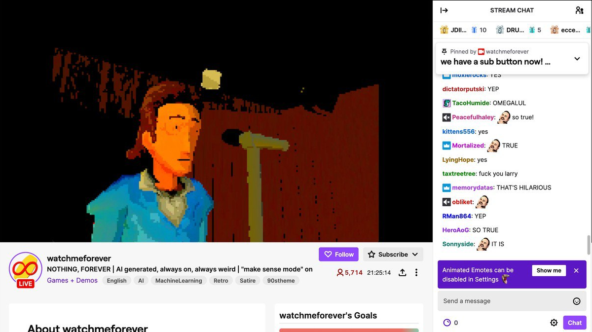Click the Peacefulhaley subscriber badge
The height and width of the screenshot is (332, 592).
tap(446, 117)
